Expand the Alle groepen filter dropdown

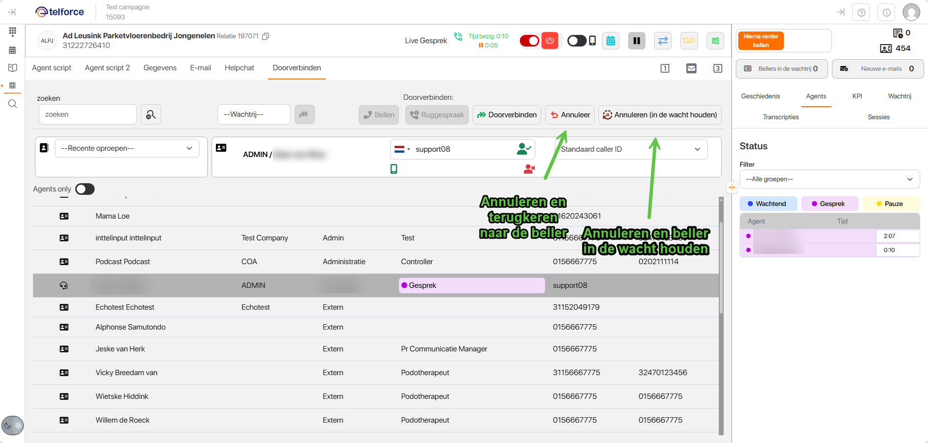click(x=829, y=179)
